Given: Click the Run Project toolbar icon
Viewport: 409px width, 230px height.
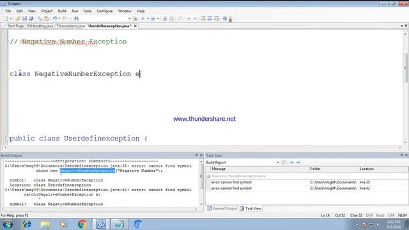Looking at the screenshot, I should 153,19.
